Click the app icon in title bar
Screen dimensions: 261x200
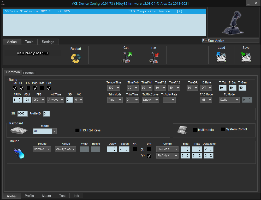tap(3, 3)
